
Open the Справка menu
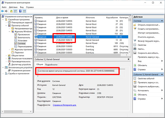(x=30, y=7)
